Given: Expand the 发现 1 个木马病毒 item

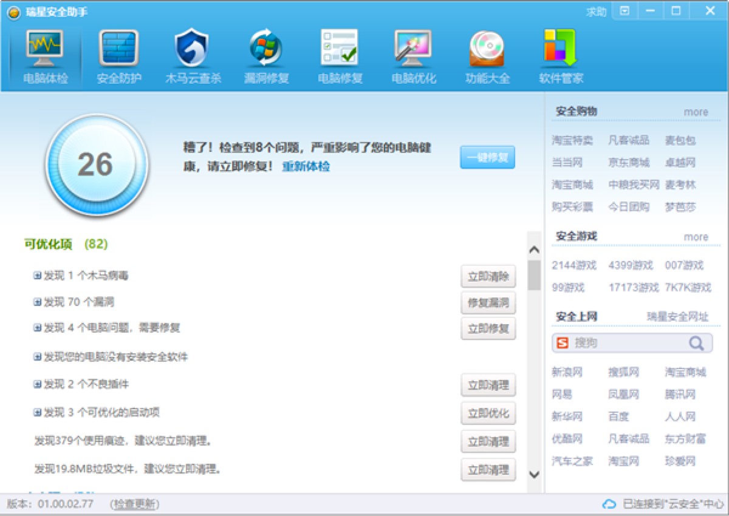Looking at the screenshot, I should point(38,276).
